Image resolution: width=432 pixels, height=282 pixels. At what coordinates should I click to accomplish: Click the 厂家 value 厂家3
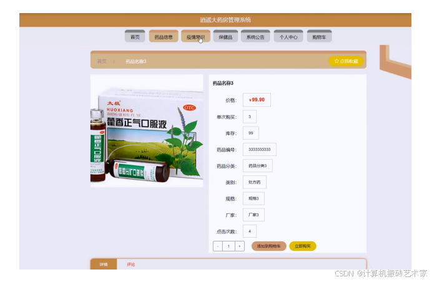point(253,215)
